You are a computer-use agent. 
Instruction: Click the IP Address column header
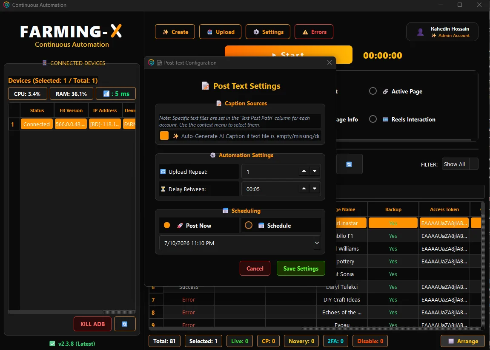coord(105,110)
